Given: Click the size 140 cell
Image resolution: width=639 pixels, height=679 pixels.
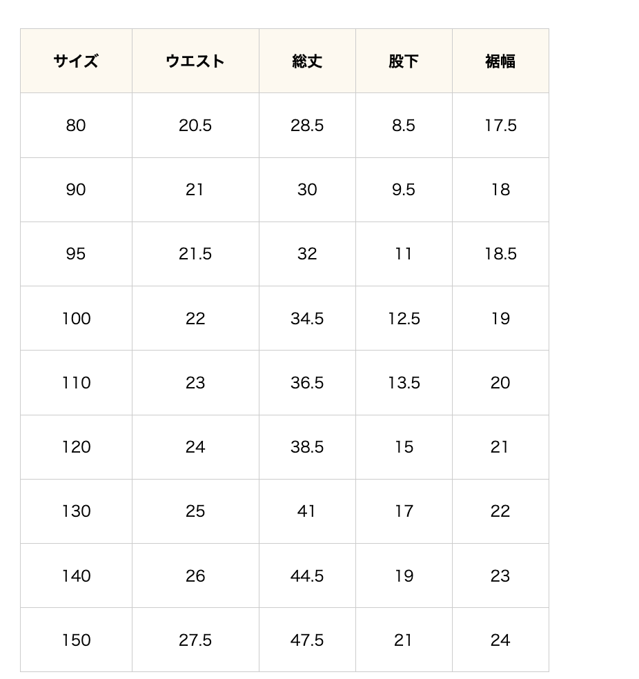Looking at the screenshot, I should coord(76,575).
